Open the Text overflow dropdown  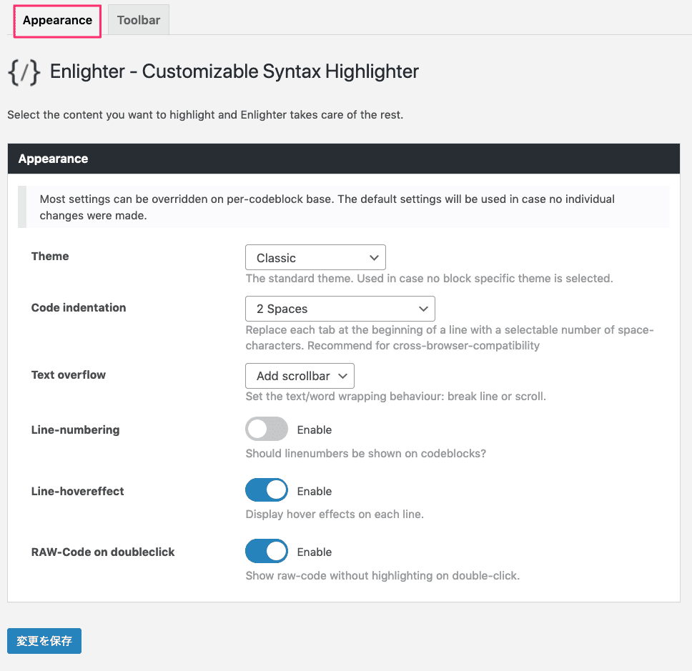point(300,376)
